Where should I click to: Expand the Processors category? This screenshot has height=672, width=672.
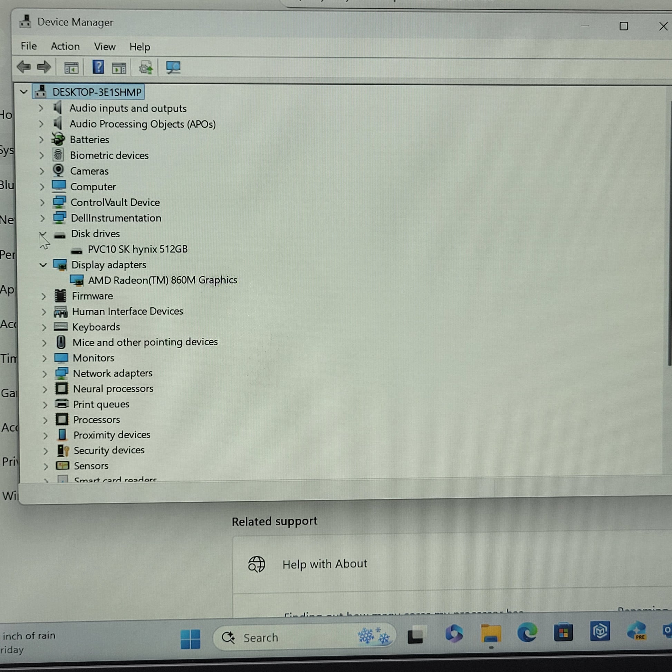45,420
